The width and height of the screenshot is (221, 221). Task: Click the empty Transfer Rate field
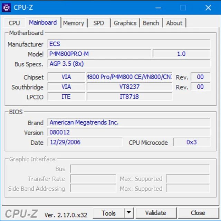[93, 179]
